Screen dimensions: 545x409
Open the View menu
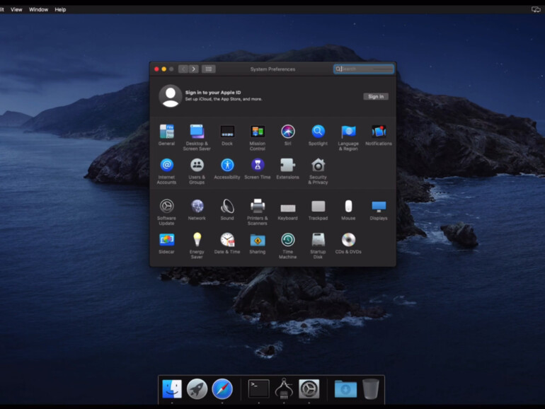pos(16,10)
